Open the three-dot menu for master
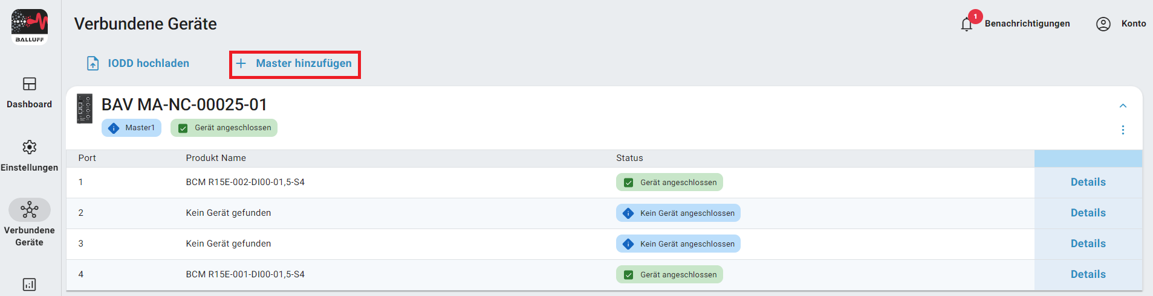 click(x=1123, y=130)
